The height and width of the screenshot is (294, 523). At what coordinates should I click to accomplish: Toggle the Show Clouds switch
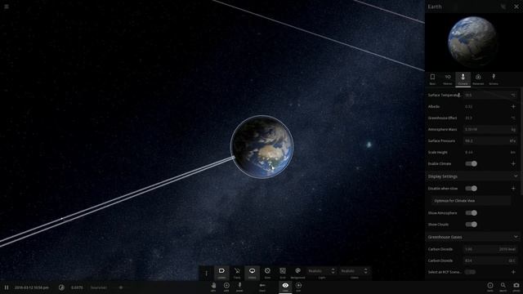tap(471, 225)
